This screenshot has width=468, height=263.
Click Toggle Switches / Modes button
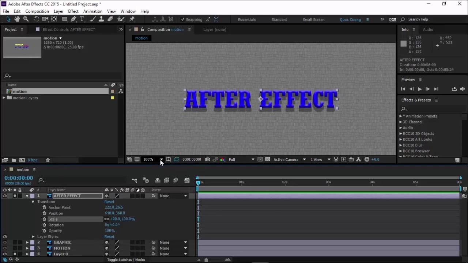point(126,260)
